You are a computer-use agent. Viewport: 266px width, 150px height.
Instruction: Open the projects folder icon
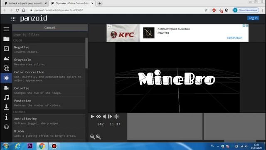6,39
